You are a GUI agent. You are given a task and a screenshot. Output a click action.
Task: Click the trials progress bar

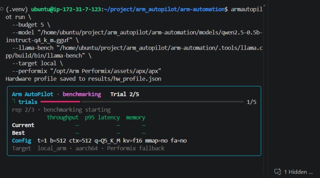(142, 102)
